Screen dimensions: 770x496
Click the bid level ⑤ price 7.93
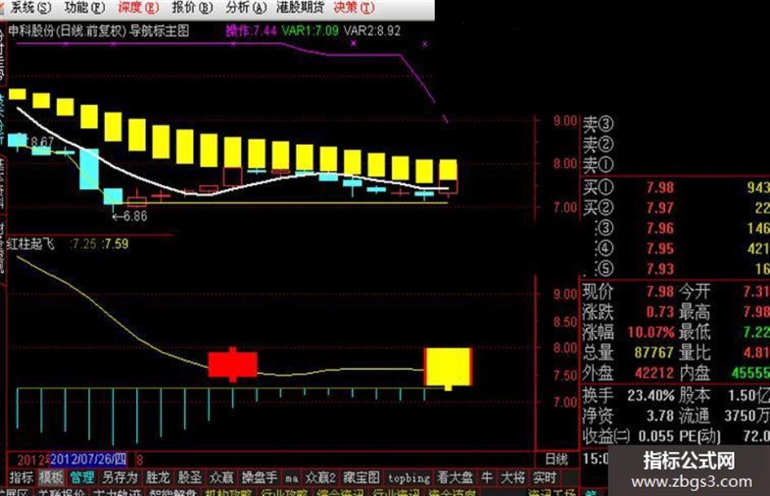(660, 269)
